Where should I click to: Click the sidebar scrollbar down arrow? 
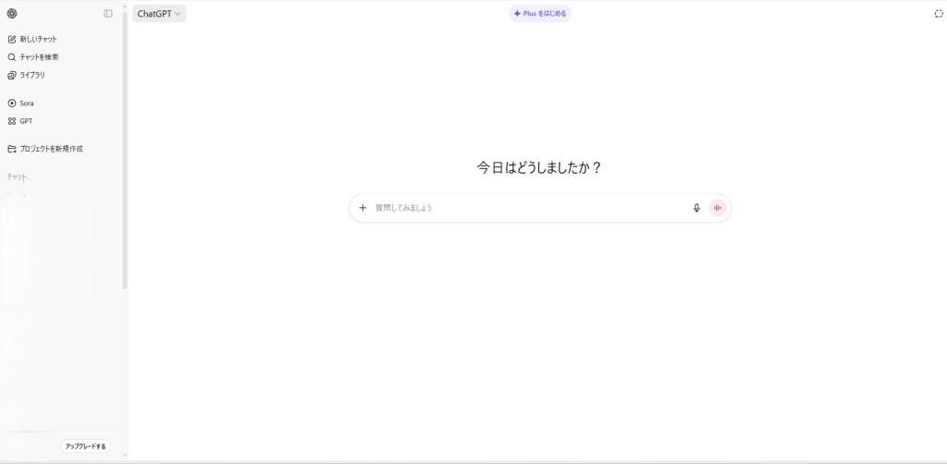click(x=125, y=456)
